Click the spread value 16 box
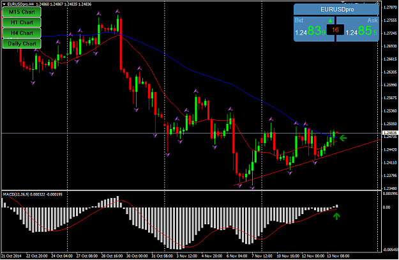This screenshot has height=260, width=399. [335, 30]
